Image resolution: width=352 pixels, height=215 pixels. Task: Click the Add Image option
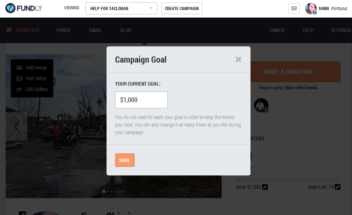point(32,68)
